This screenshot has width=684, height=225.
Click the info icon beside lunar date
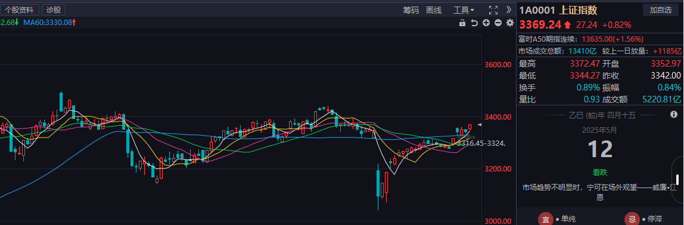click(673, 115)
